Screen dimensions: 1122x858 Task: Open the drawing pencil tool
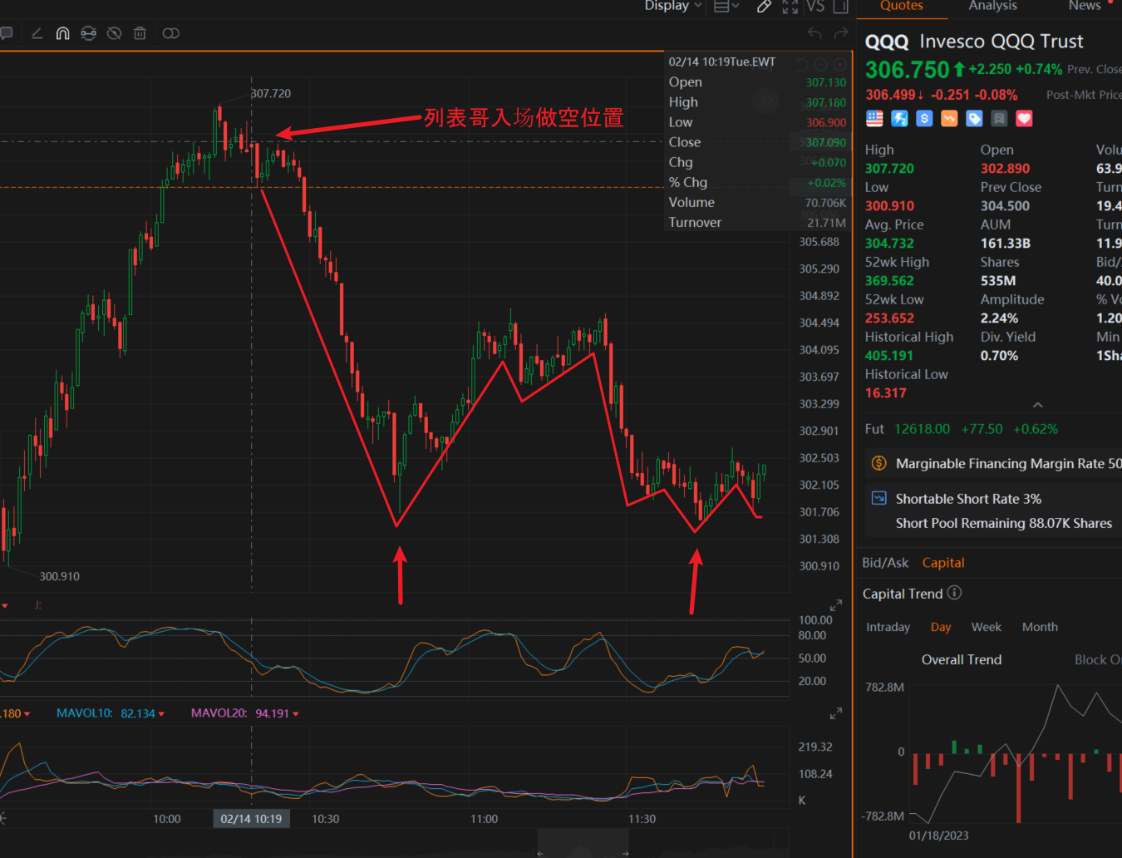[x=764, y=7]
